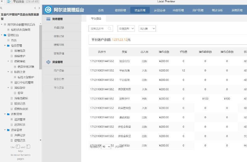Screen dimensions: 247x162
Task: Click the 借款管理费 type cell
Action: click(x=124, y=89)
